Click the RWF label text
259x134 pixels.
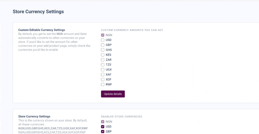pos(109,84)
